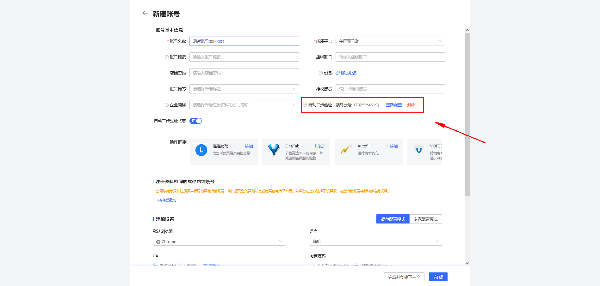The image size is (600, 286).
Task: Click the link icon next to 绑定设备
Action: (337, 73)
